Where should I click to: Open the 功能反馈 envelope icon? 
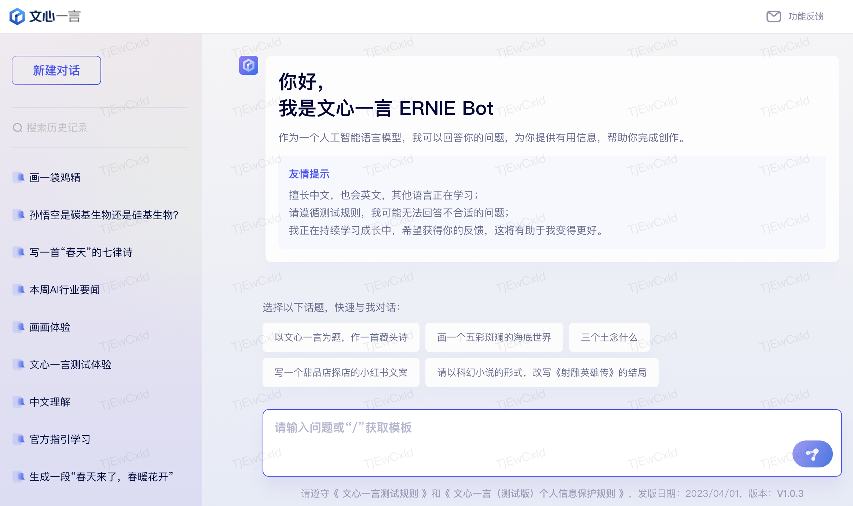773,16
